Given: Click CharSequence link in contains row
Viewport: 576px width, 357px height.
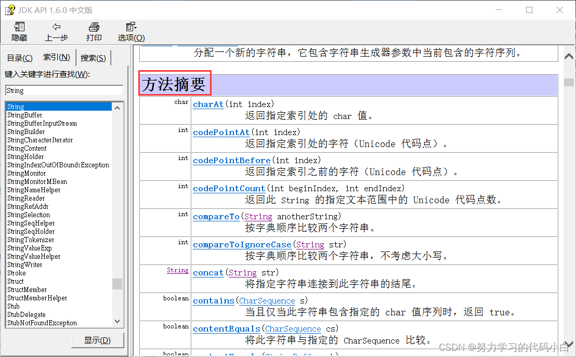Looking at the screenshot, I should [267, 301].
